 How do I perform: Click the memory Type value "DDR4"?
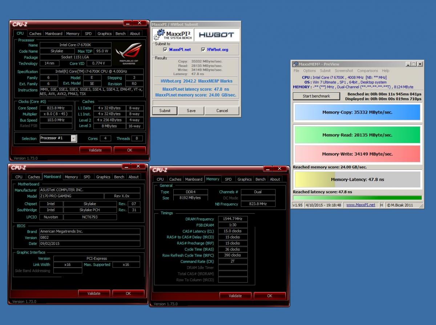pyautogui.click(x=191, y=192)
